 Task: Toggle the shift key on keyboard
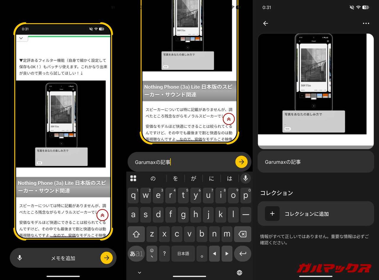click(x=136, y=234)
